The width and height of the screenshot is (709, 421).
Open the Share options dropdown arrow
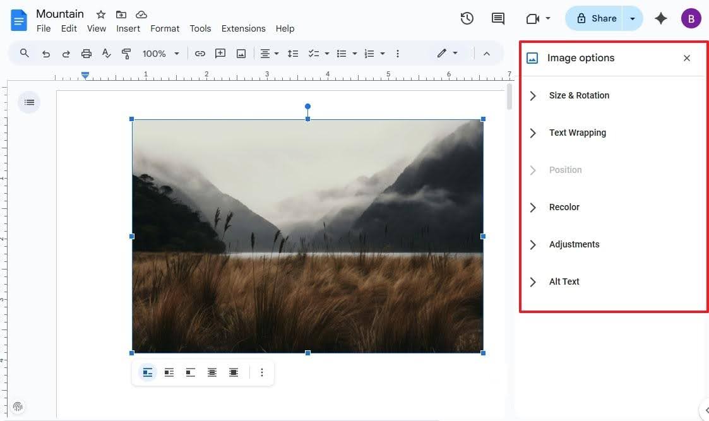point(633,18)
